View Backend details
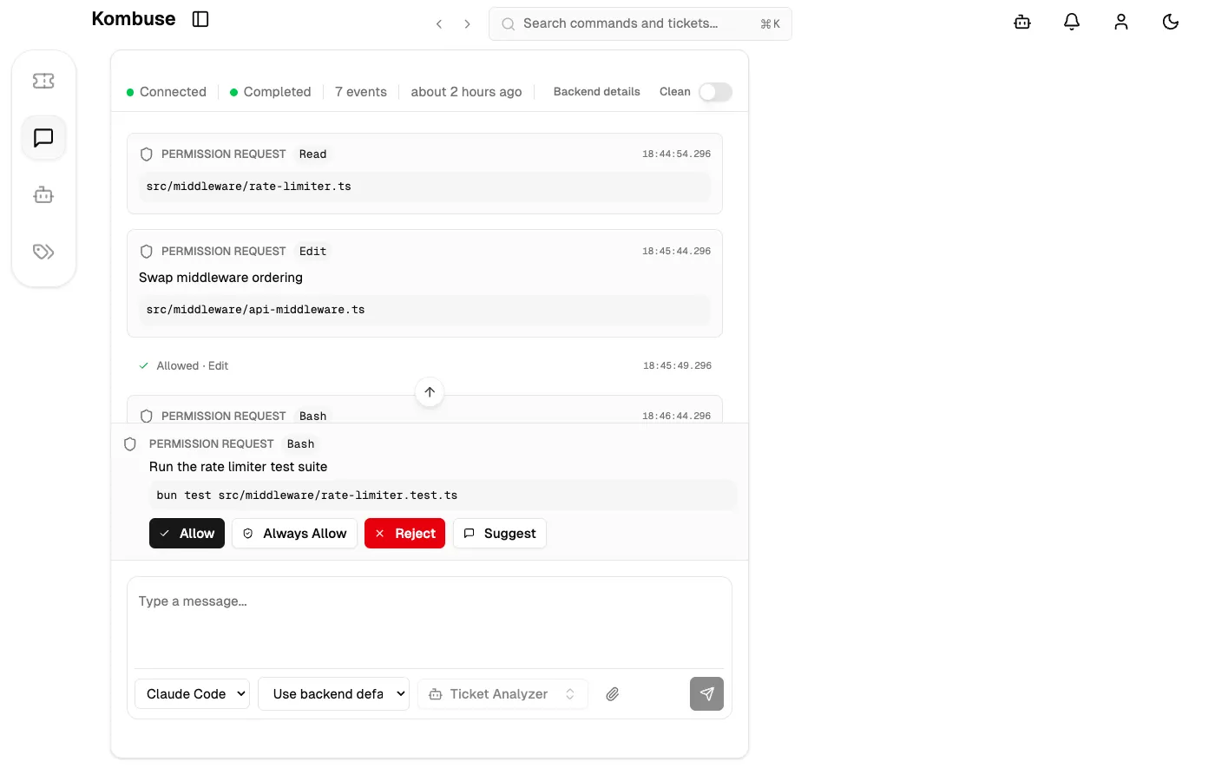Image resolution: width=1215 pixels, height=781 pixels. pos(596,91)
